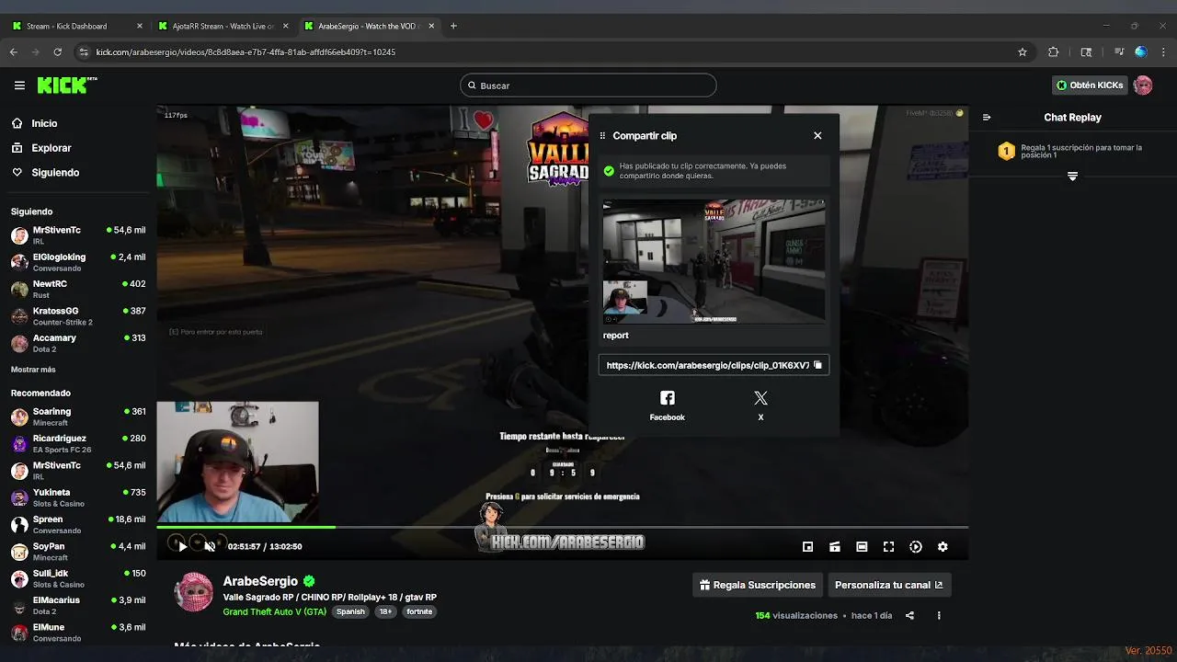
Task: Click the KICK logo
Action: pyautogui.click(x=66, y=86)
